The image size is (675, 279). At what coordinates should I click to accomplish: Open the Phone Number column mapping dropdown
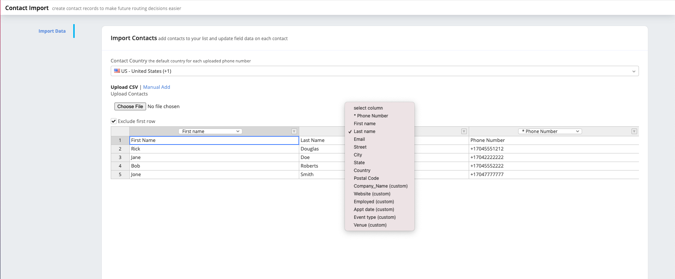(x=550, y=132)
